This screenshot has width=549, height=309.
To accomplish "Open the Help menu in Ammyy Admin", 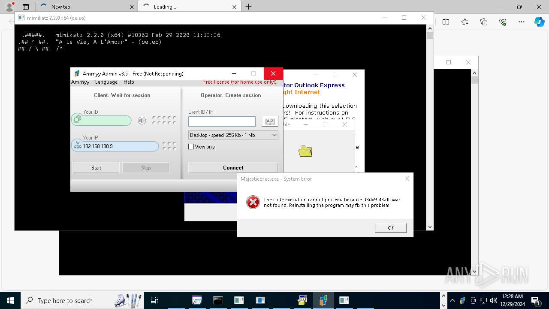I will [129, 82].
